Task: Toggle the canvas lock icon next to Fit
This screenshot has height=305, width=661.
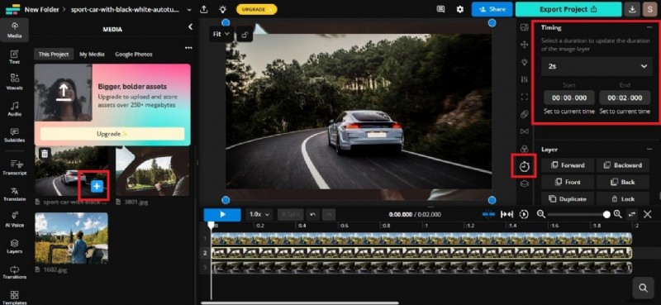Action: [245, 34]
